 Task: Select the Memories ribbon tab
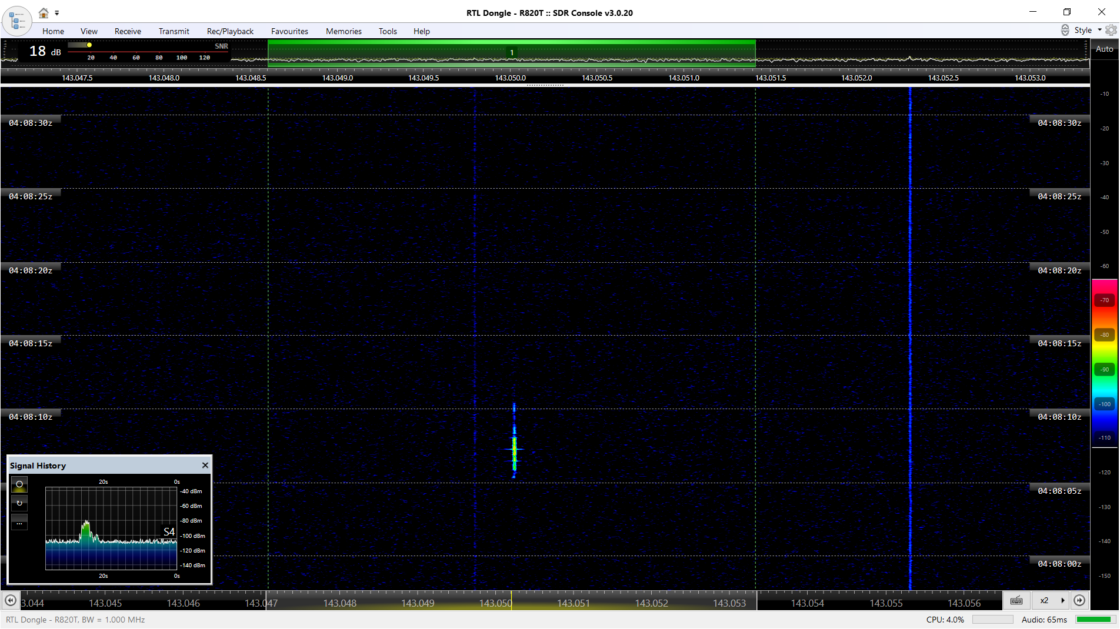[344, 31]
